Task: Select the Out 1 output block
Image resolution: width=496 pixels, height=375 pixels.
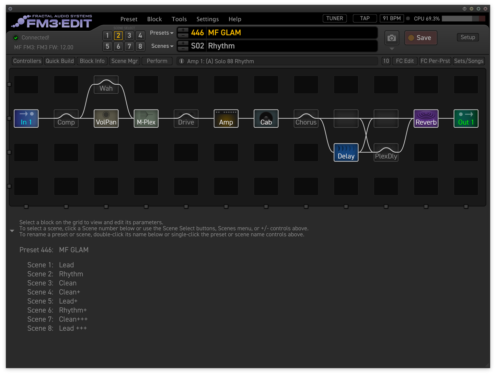Action: click(x=466, y=118)
